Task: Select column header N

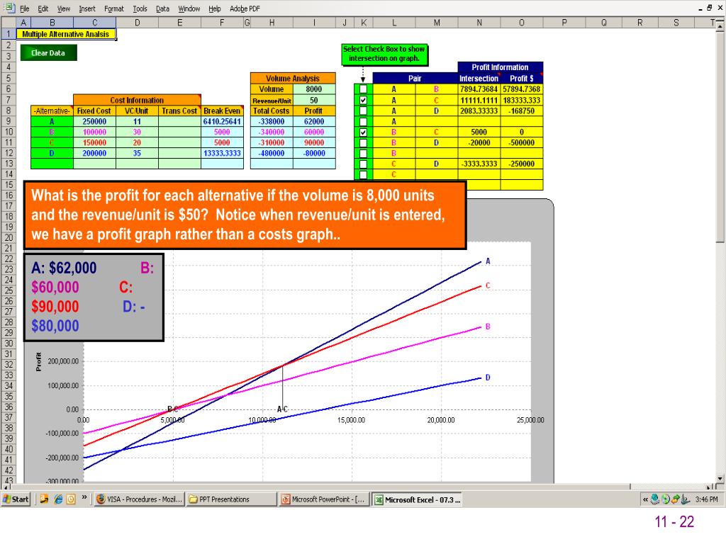Action: [x=479, y=23]
